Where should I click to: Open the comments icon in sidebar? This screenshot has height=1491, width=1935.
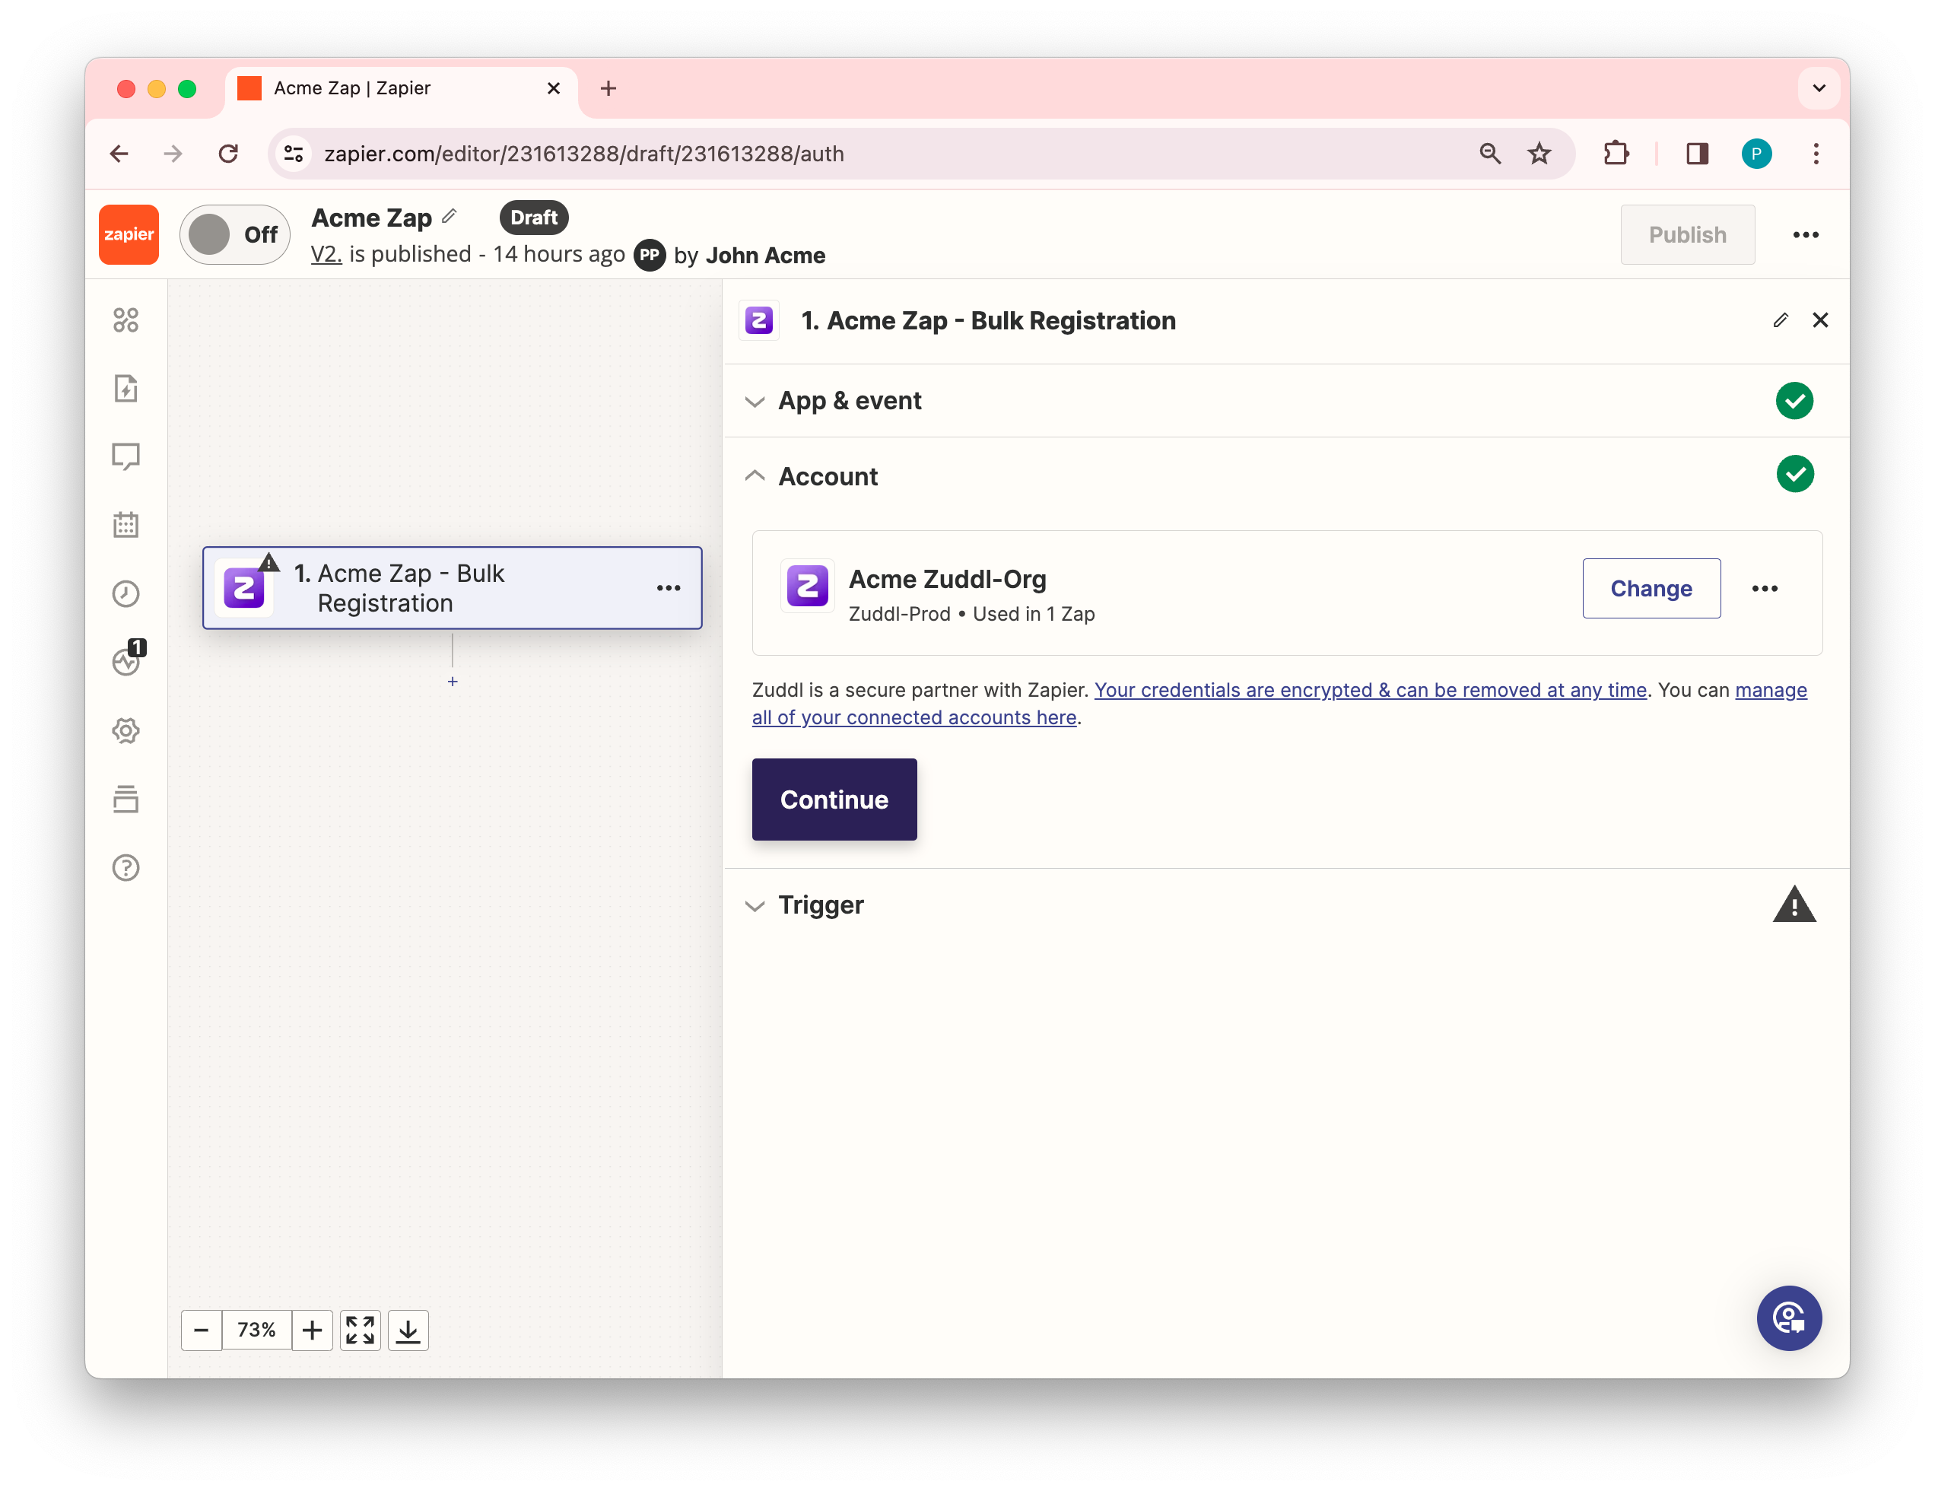tap(126, 456)
